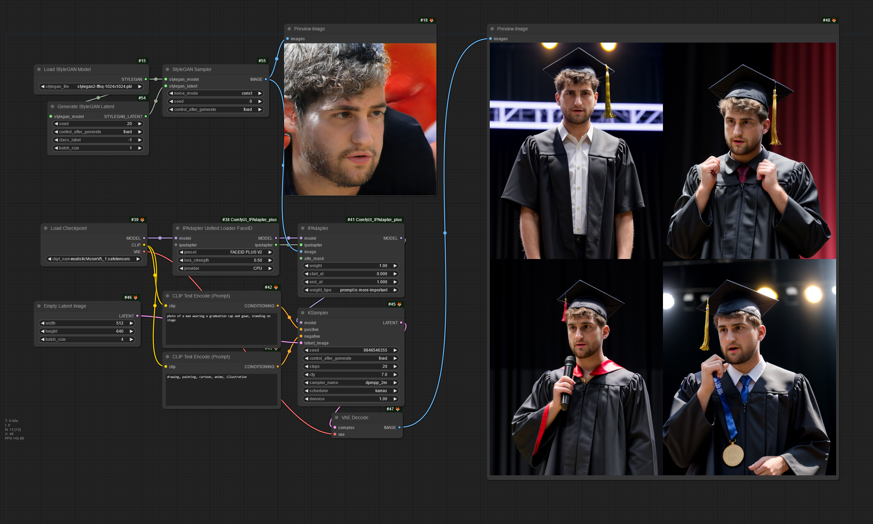Click the fox badge icon on node #47
The width and height of the screenshot is (873, 524).
[397, 409]
